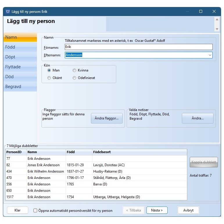
Task: Proceed with the Nästa button
Action: click(157, 210)
